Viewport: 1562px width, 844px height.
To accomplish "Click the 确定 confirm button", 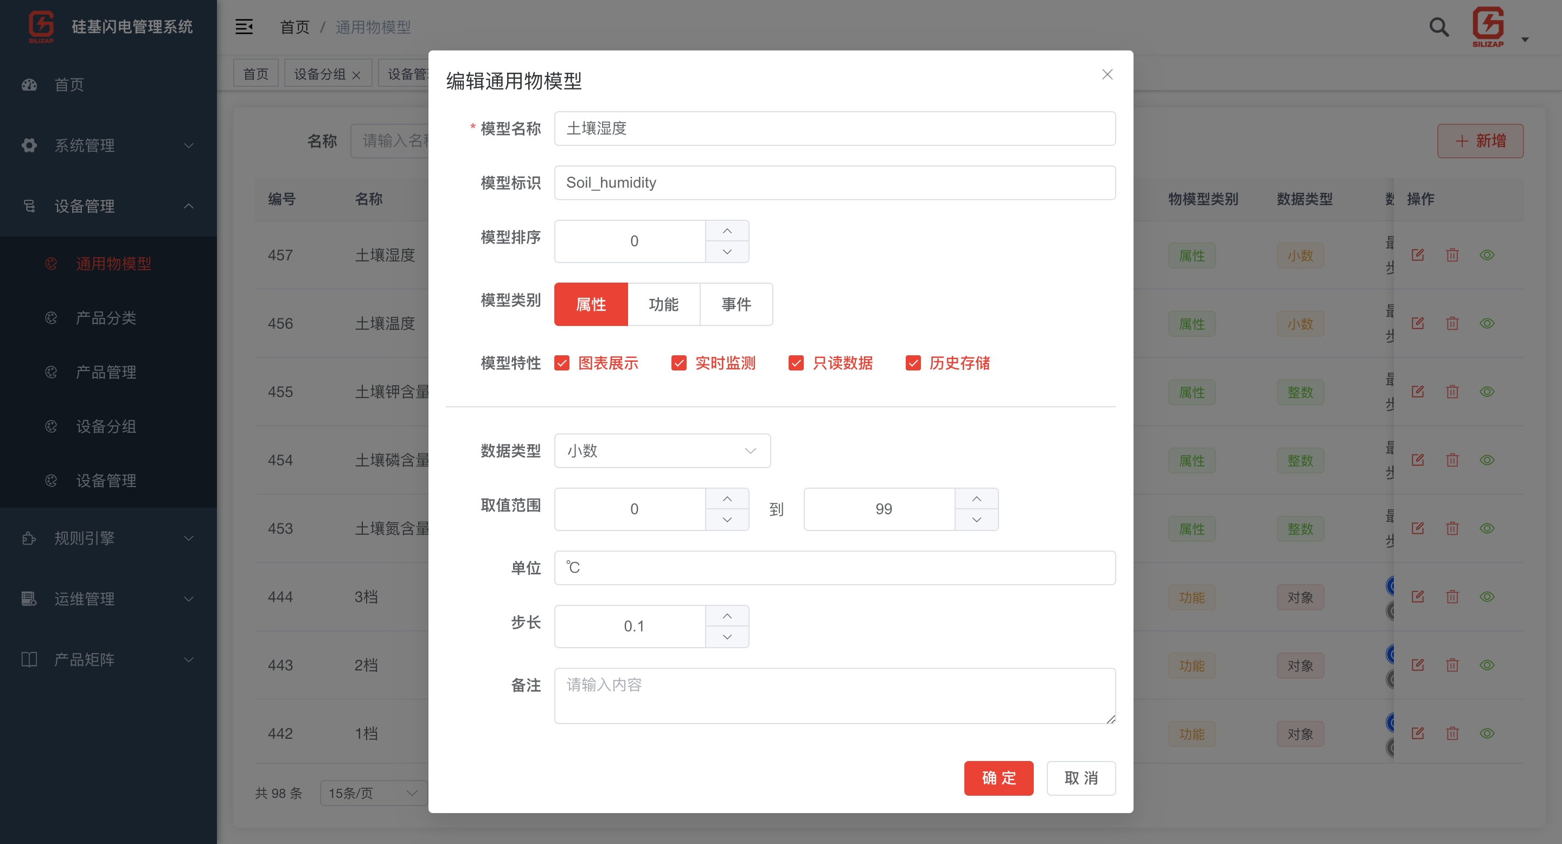I will pyautogui.click(x=998, y=778).
